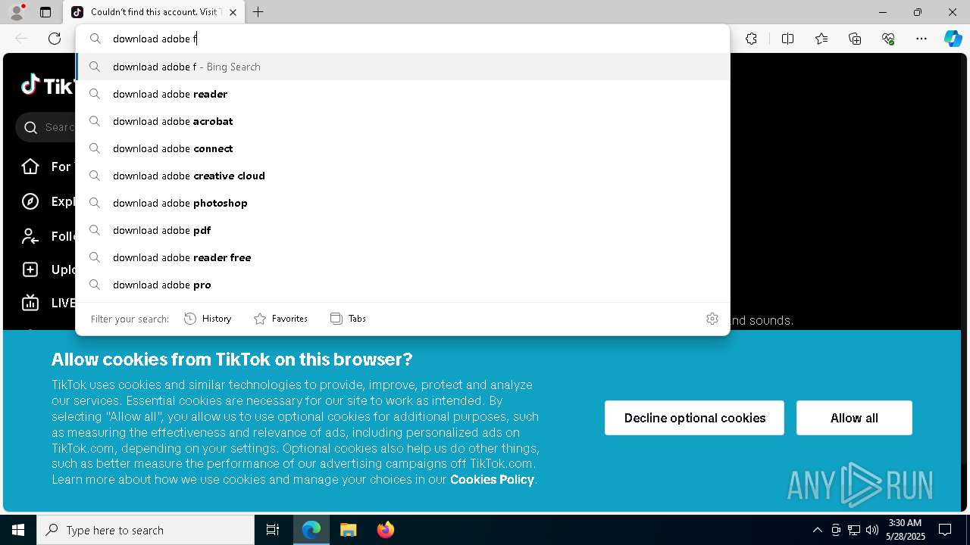This screenshot has width=970, height=545.
Task: Open TikTok Following icon
Action: pos(30,236)
